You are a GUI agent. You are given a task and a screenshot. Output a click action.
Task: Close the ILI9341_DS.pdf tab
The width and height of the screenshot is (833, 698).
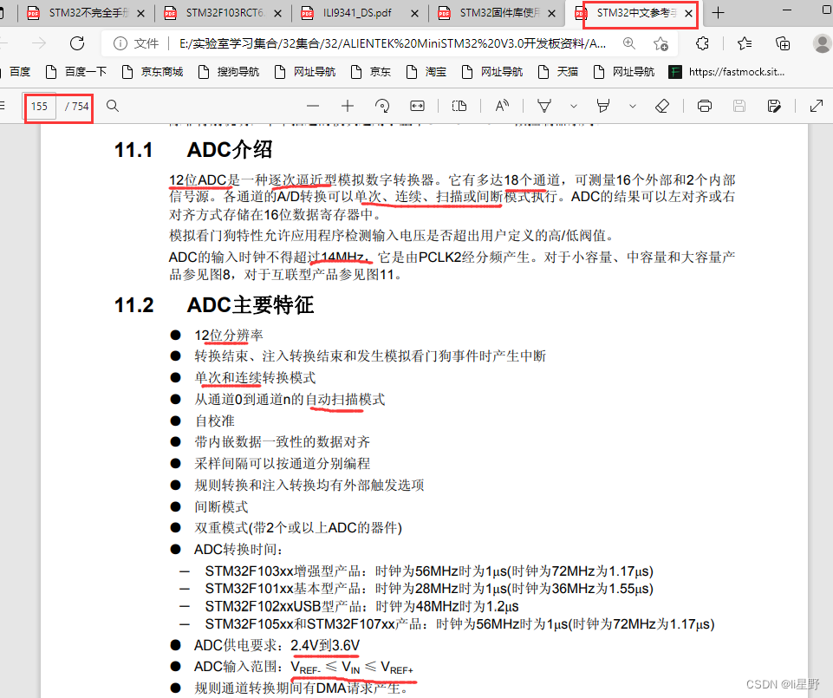(415, 13)
